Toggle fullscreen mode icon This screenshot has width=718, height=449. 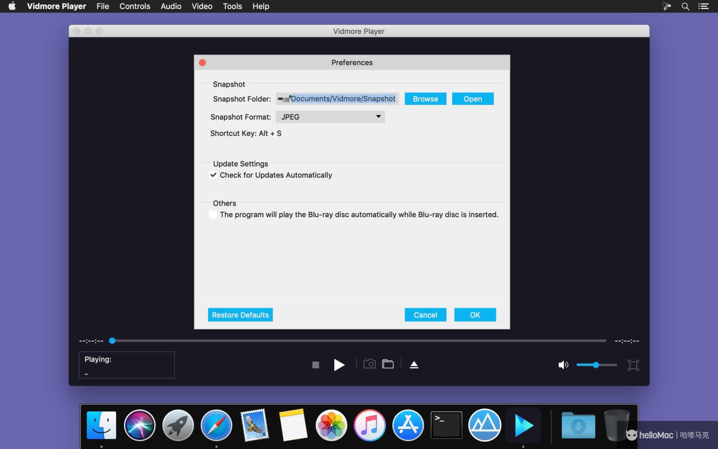[x=633, y=365]
